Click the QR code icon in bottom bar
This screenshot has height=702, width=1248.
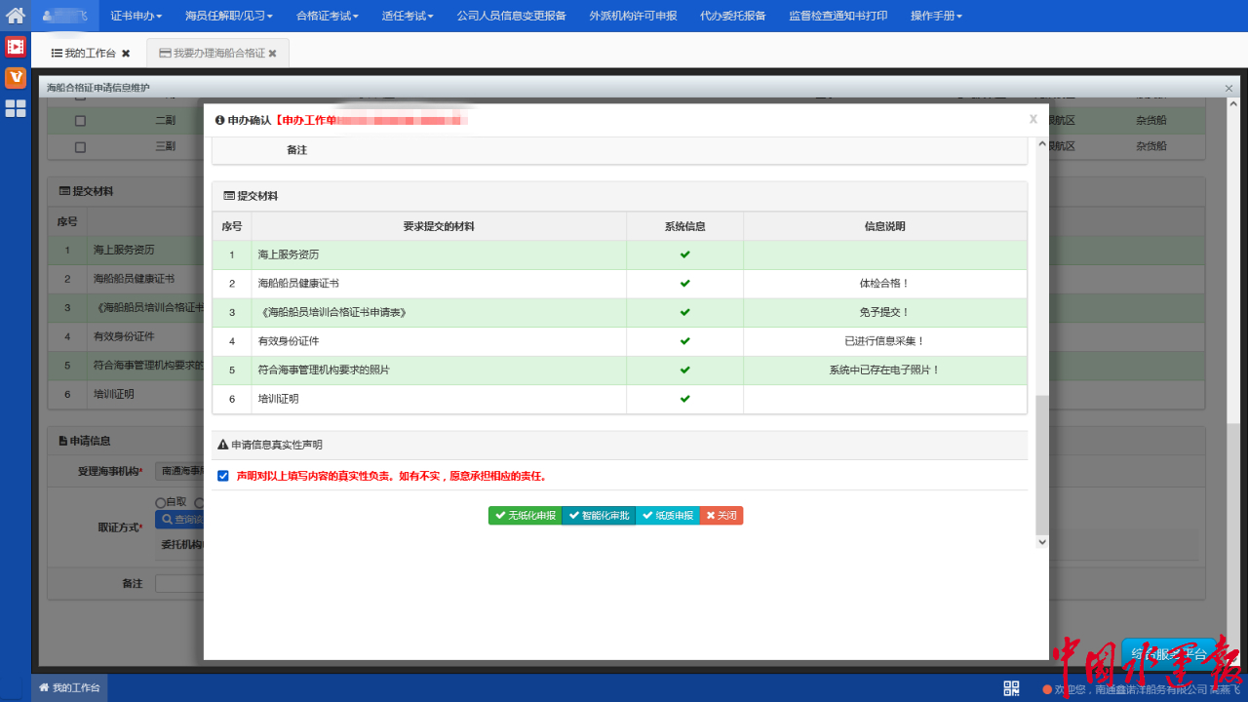[x=1011, y=688]
